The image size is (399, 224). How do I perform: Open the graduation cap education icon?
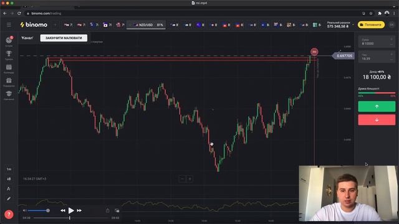(9, 94)
